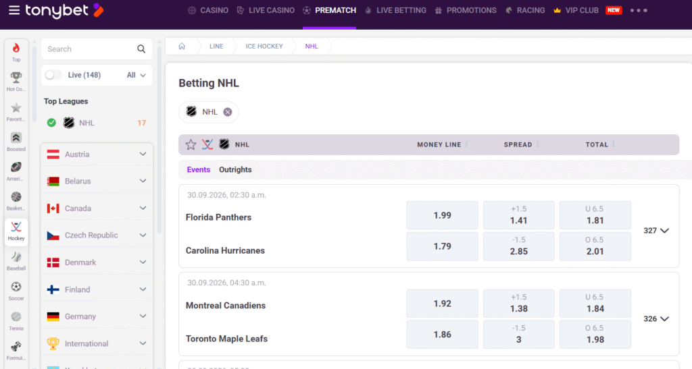Open the Favorites star sidebar icon
692x369 pixels.
pos(16,108)
